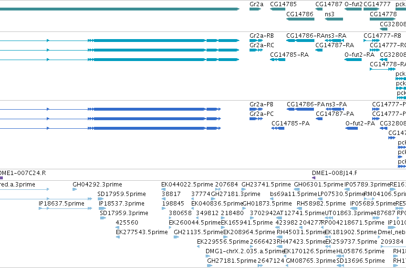This screenshot has width=406, height=268.
Task: Click EST label SD17959.5prime
Action: click(x=122, y=194)
